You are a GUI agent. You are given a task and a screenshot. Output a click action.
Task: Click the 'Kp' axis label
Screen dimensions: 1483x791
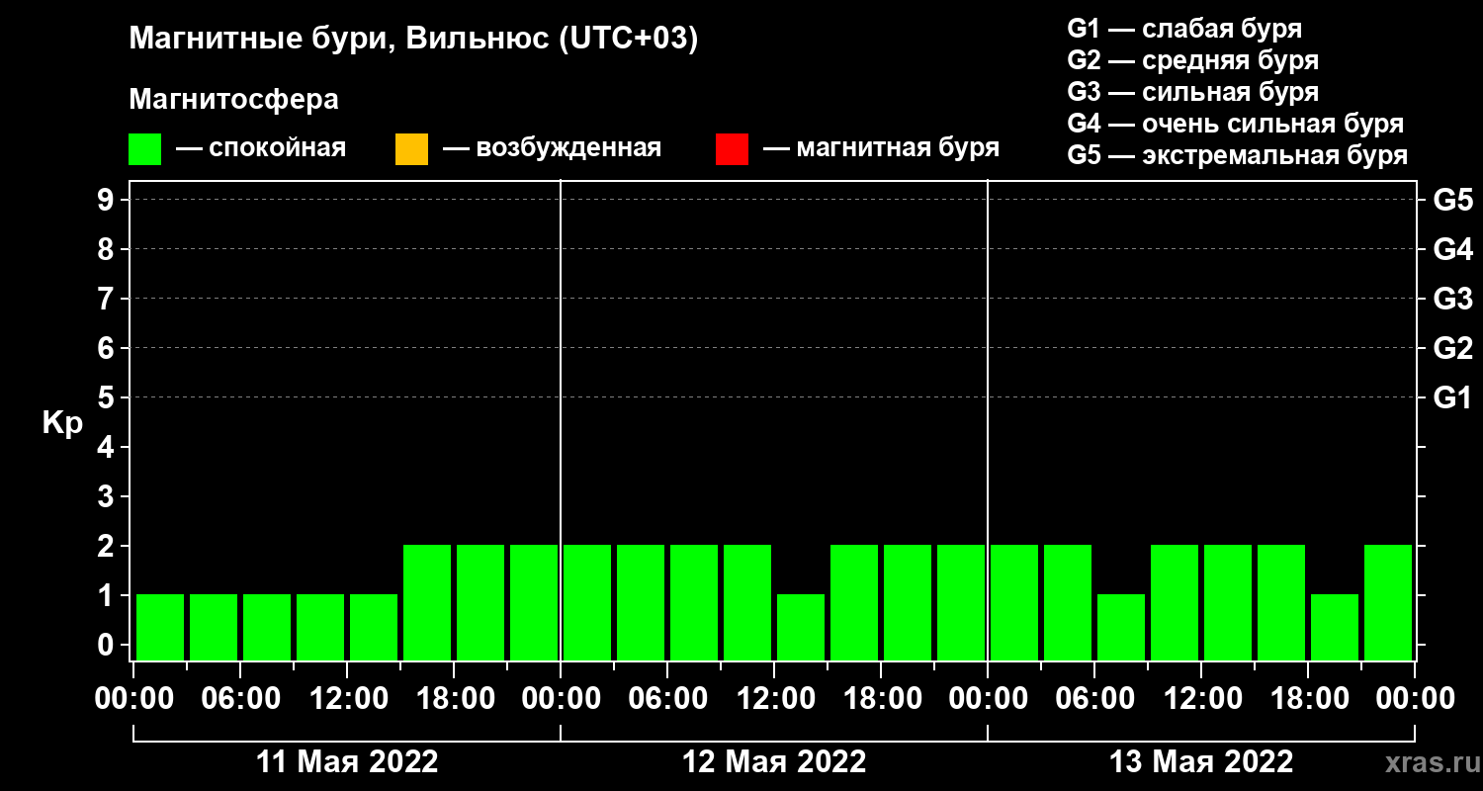click(62, 423)
